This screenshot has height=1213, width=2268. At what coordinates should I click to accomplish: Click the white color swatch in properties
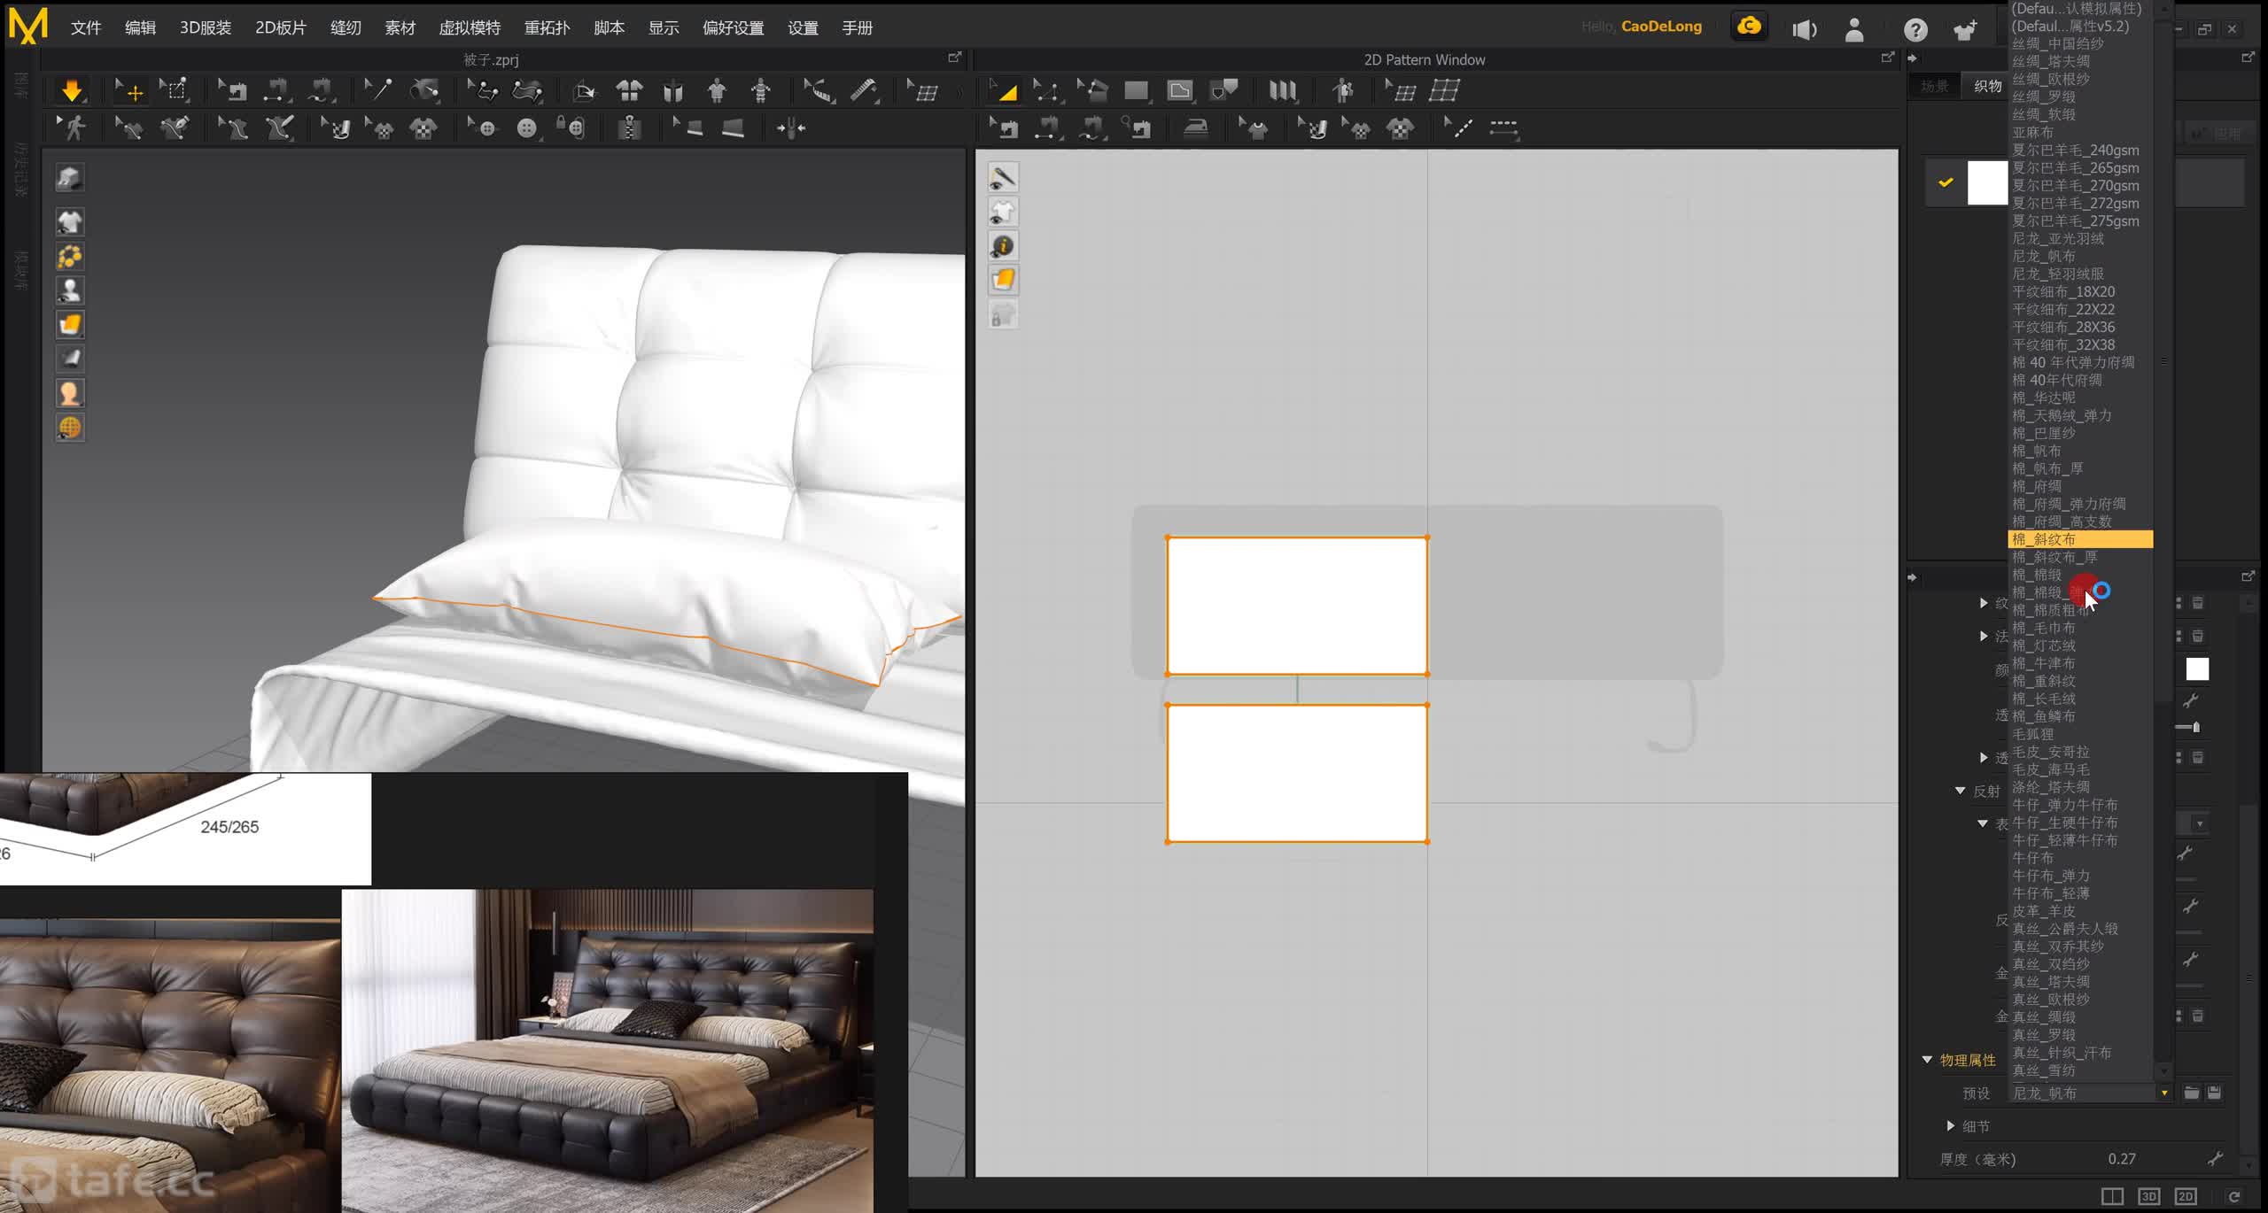click(2196, 669)
